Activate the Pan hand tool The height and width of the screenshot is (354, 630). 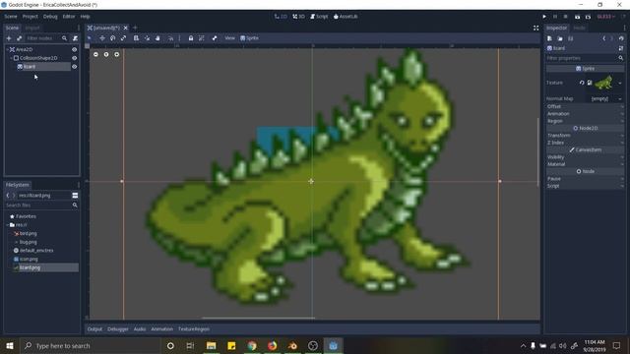157,38
